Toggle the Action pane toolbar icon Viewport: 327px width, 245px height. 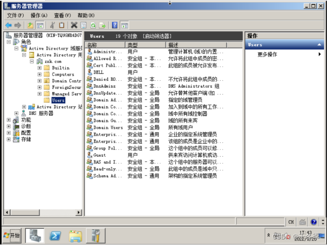tap(124, 25)
